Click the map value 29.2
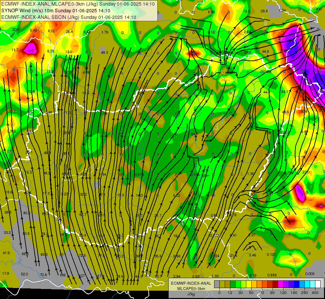The image size is (325, 299). 248,52
